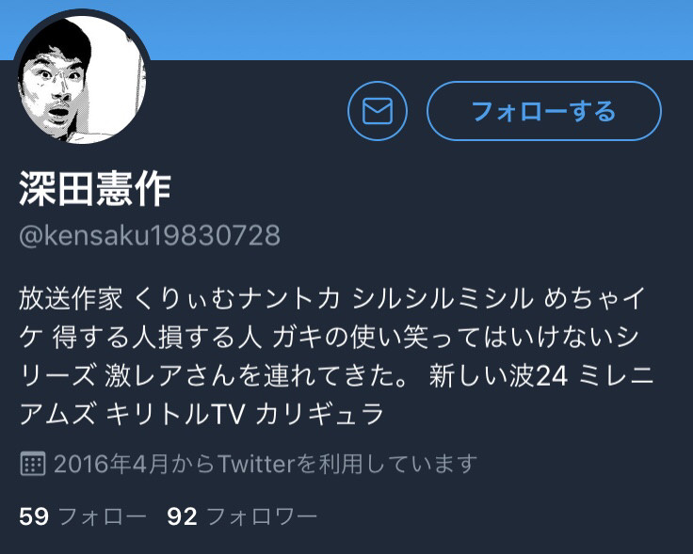Open the 59 フォロー following list
This screenshot has width=693, height=554.
(82, 516)
